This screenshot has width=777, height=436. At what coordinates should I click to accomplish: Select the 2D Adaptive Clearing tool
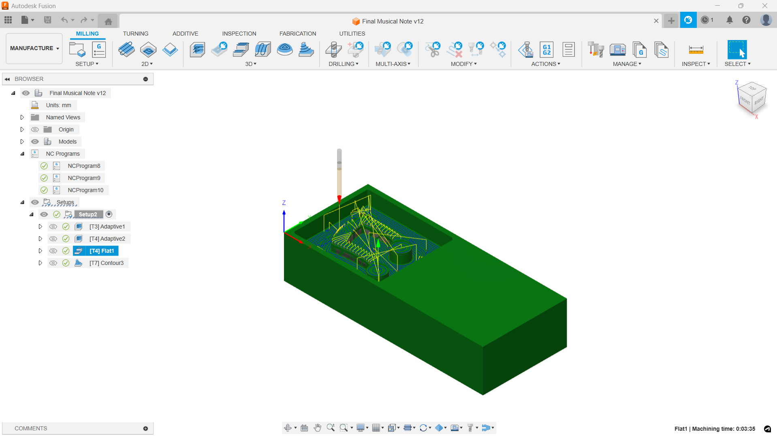pyautogui.click(x=126, y=49)
